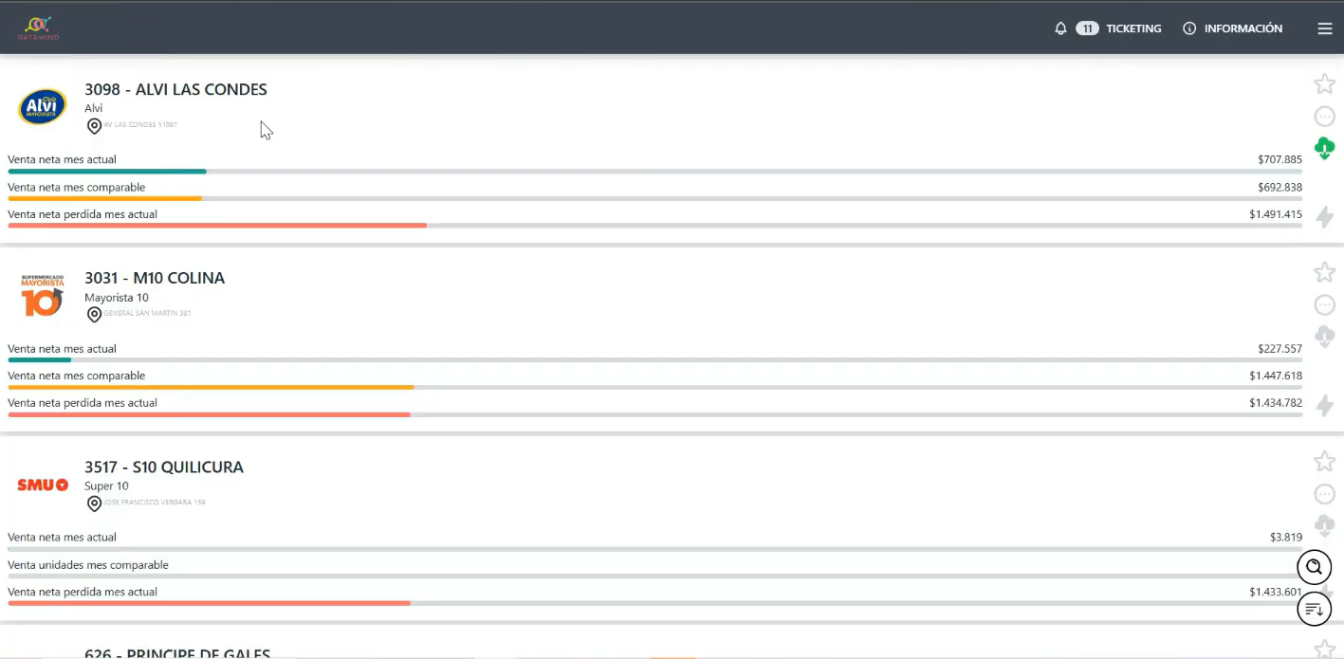Click Alvi venta neta perdida progress bar
This screenshot has width=1344, height=659.
[654, 226]
